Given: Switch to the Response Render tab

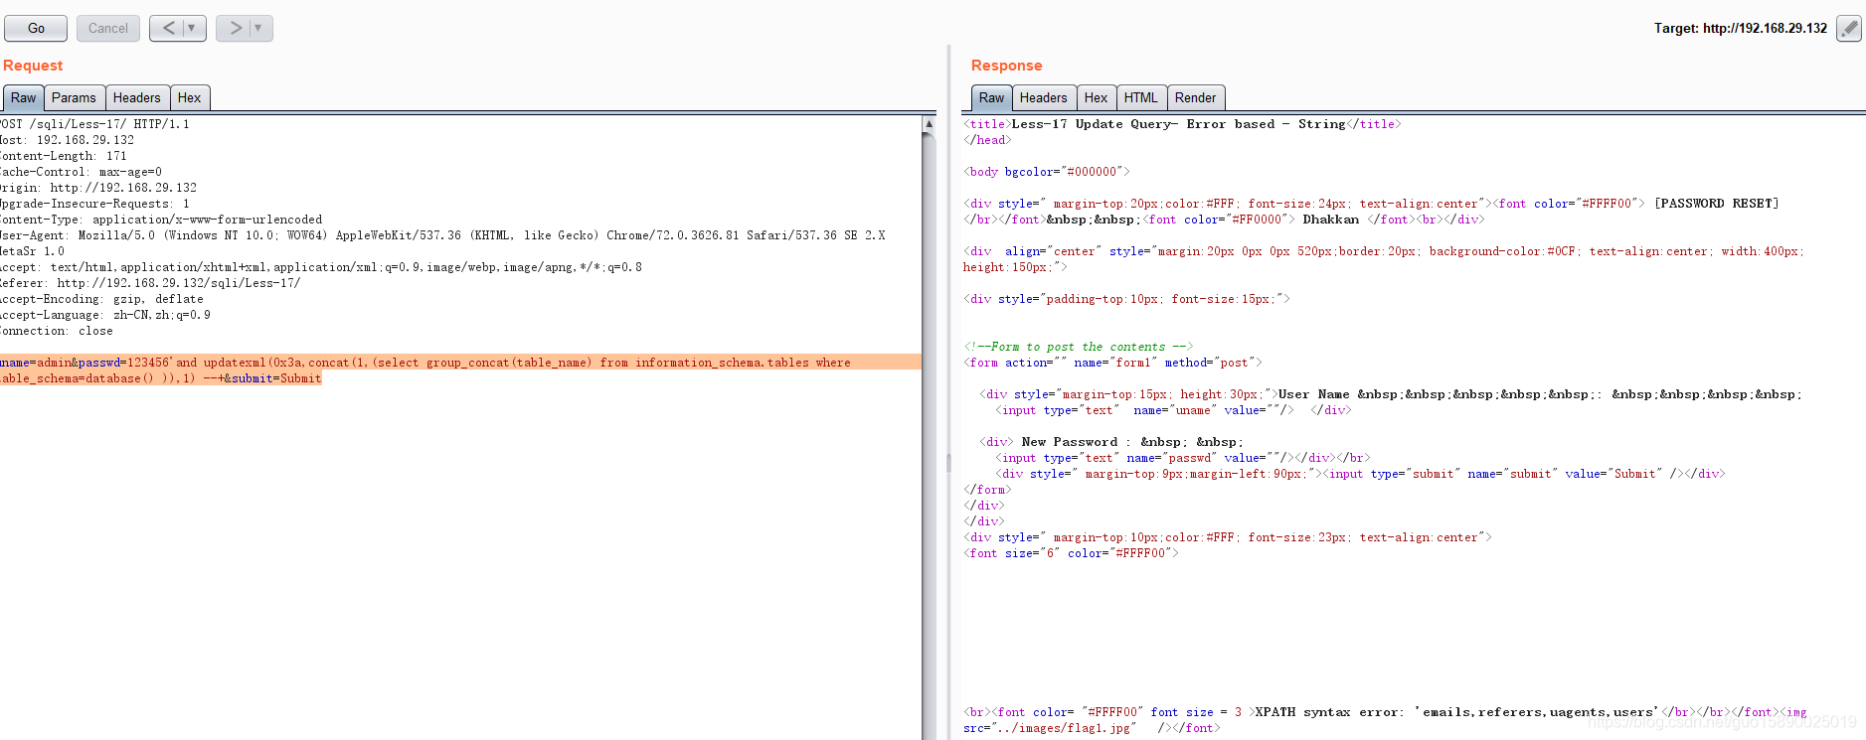Looking at the screenshot, I should (1195, 97).
